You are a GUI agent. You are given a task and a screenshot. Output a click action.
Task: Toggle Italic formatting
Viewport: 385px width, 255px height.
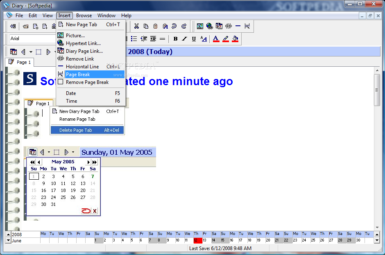pyautogui.click(x=184, y=39)
